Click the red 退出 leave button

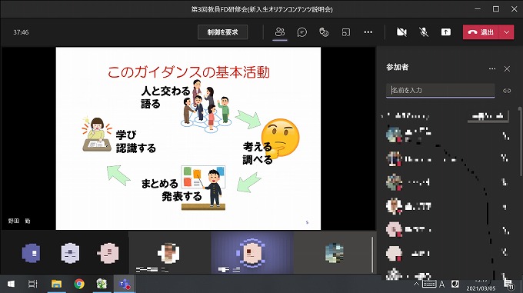click(481, 32)
